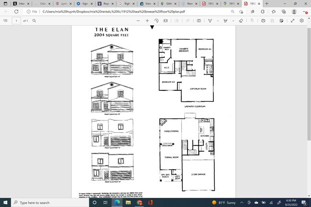Click the Read aloud button

(x=188, y=21)
